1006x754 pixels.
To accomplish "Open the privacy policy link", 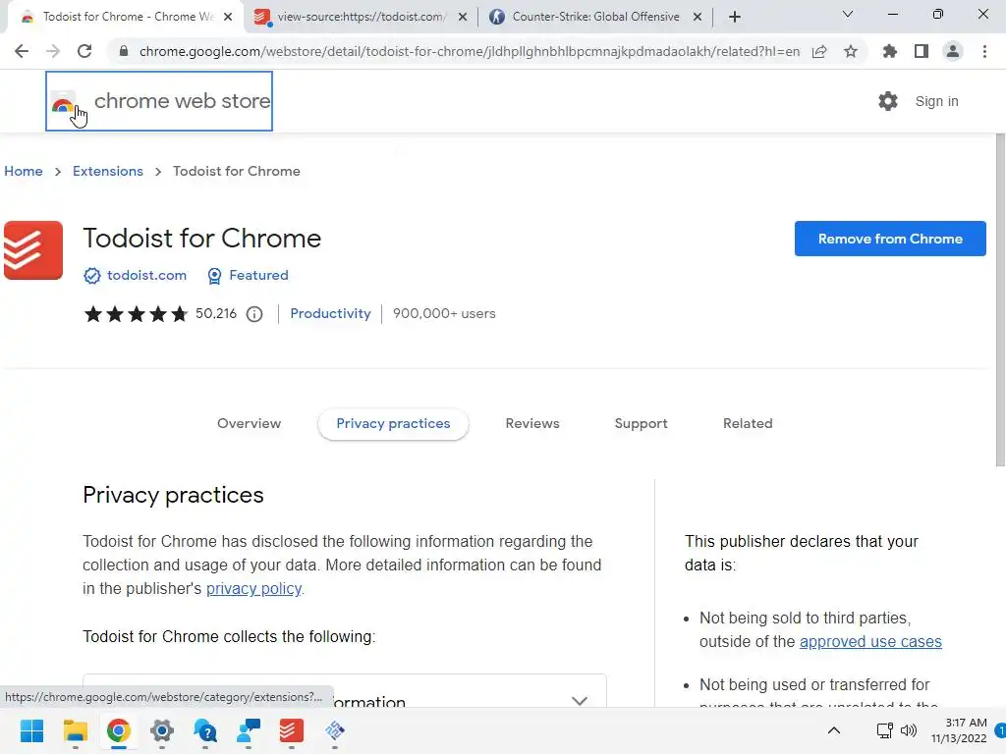I will coord(253,589).
